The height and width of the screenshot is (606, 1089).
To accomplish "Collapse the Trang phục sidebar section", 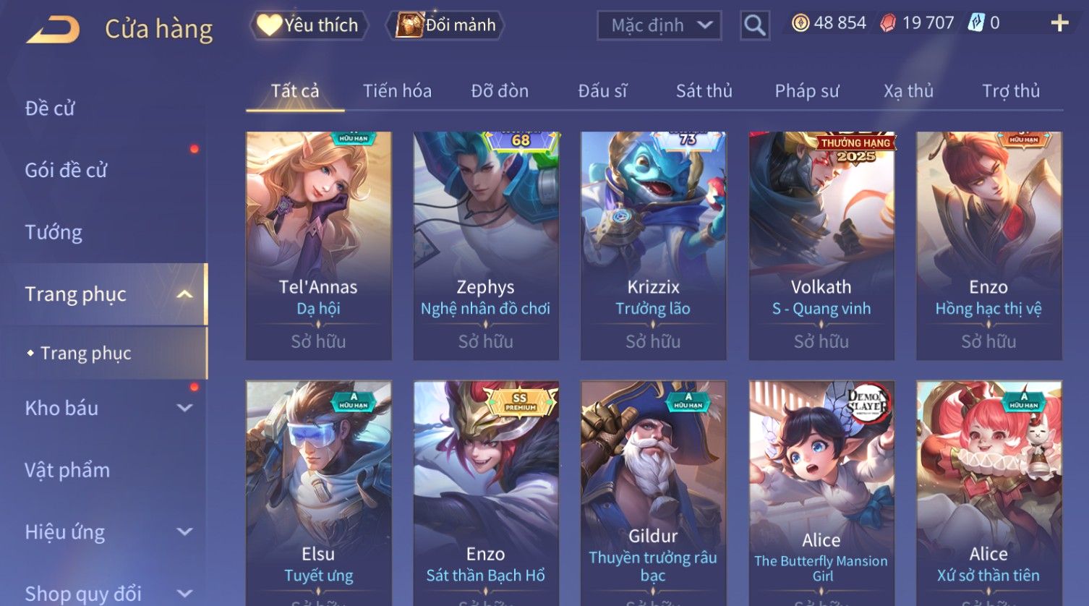I will (x=184, y=294).
